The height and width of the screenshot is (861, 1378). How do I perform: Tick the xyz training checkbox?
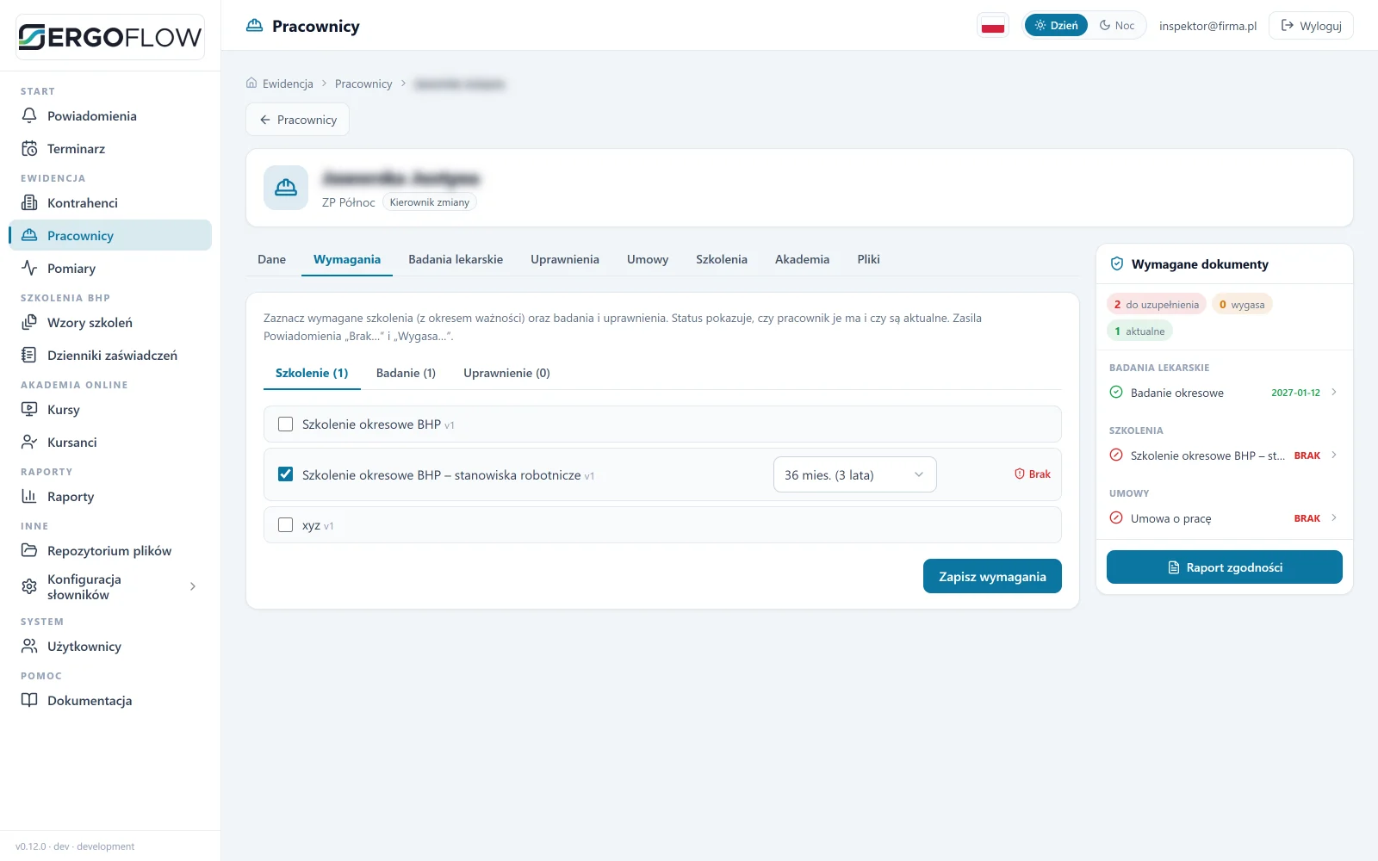[286, 525]
